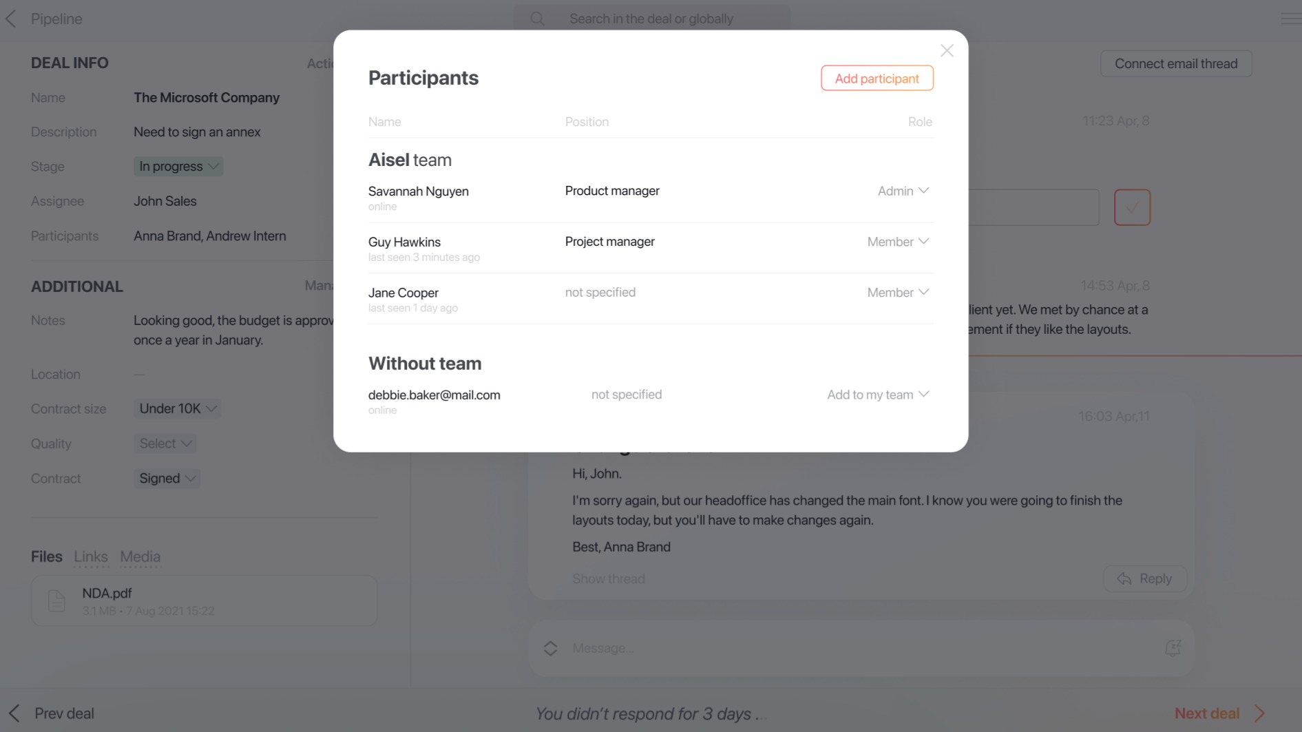Click the snooze bell icon in message box
Viewport: 1302px width, 732px height.
(x=1173, y=648)
